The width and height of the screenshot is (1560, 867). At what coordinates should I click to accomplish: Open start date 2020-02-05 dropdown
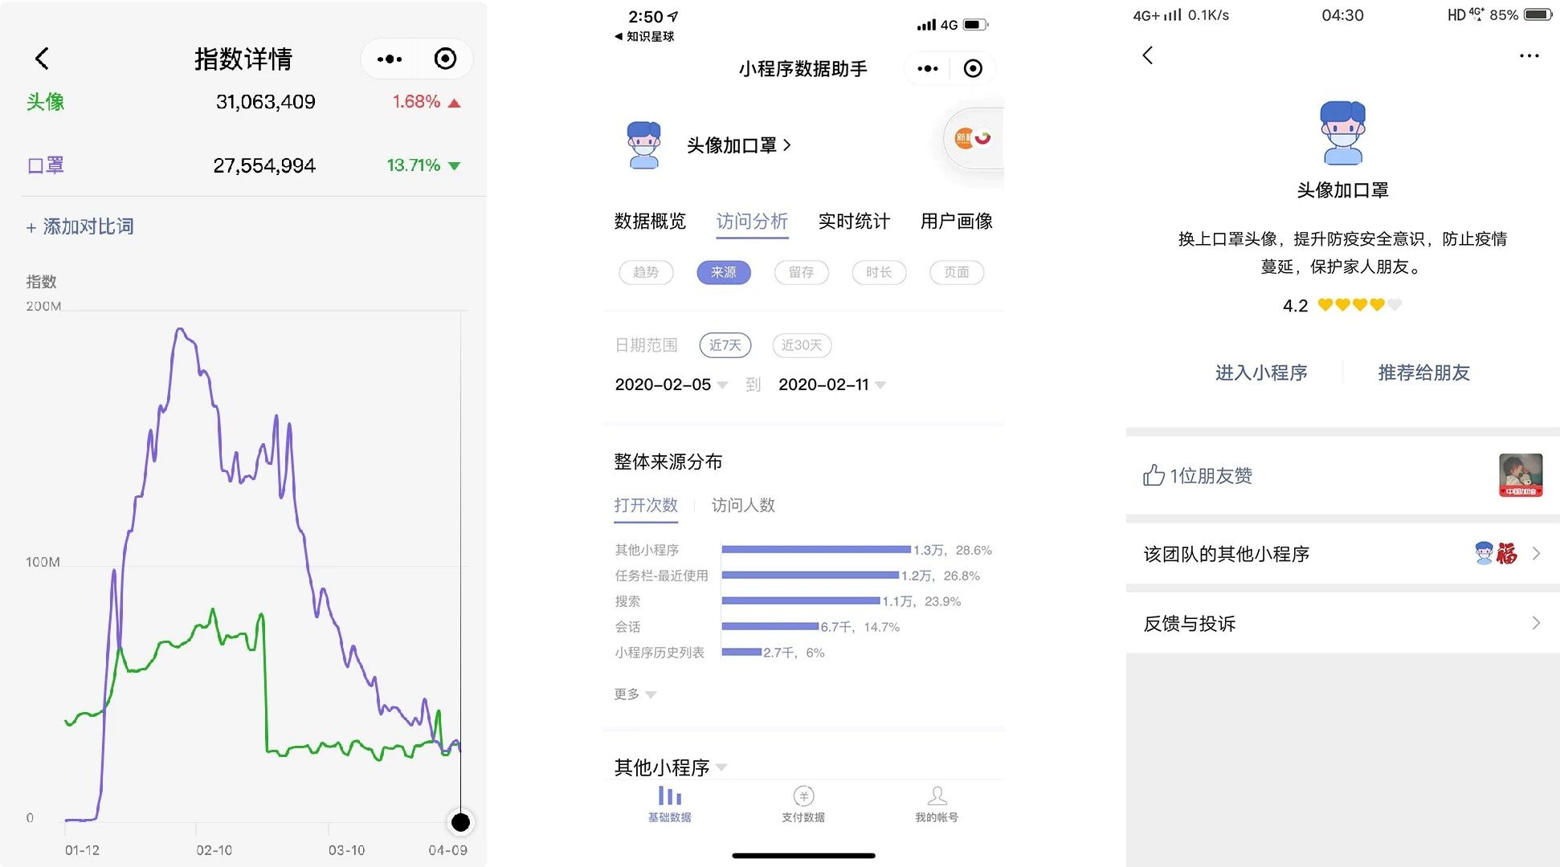coord(671,385)
